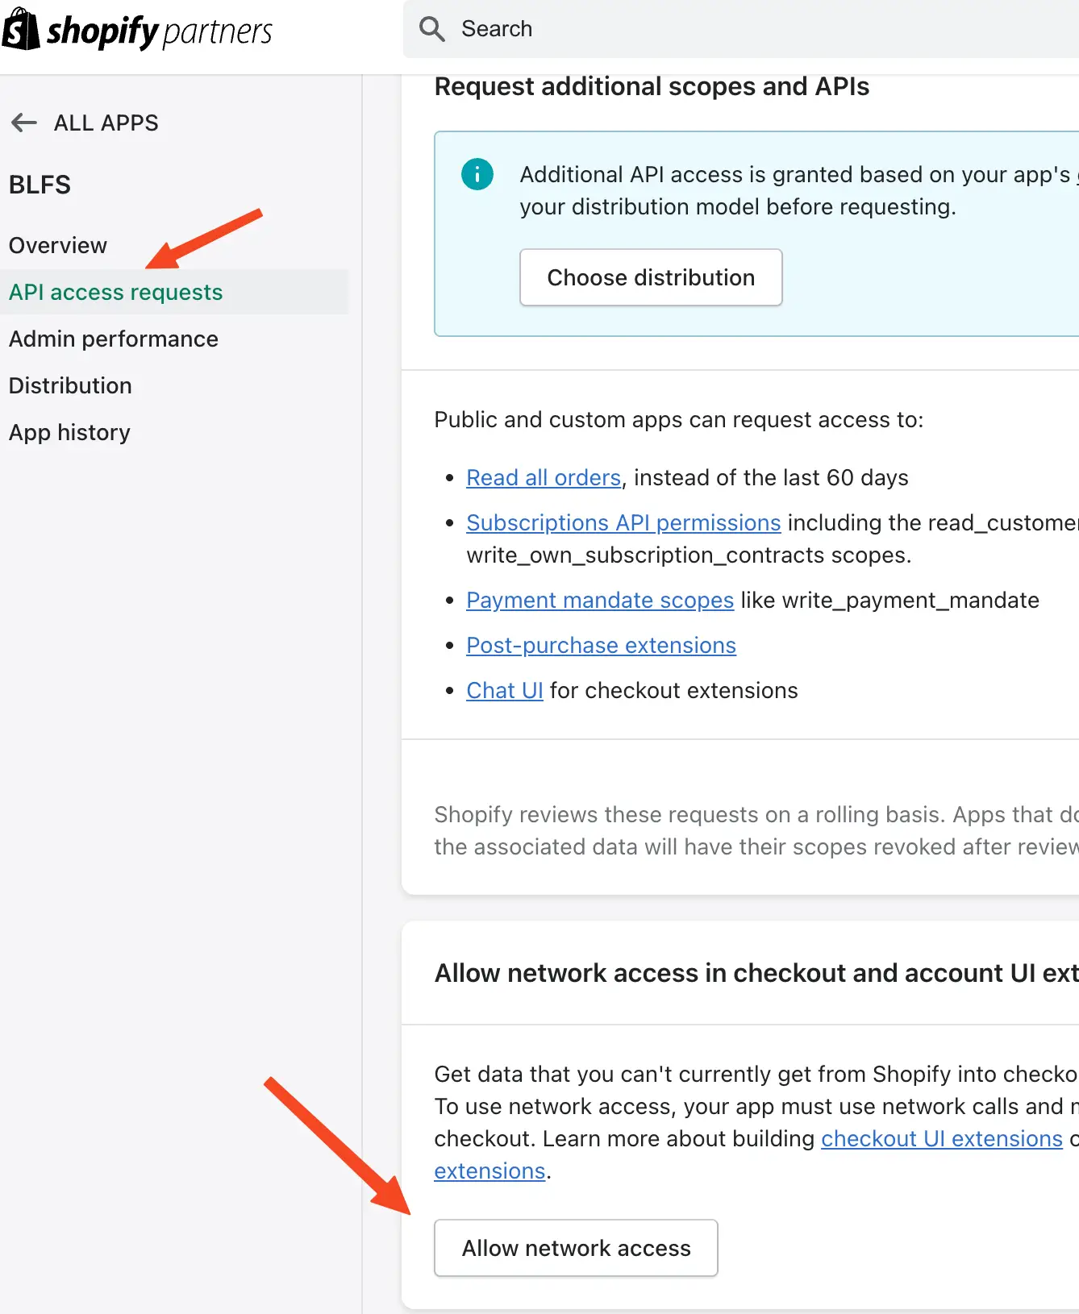
Task: Click the Allow network access button
Action: 576,1248
